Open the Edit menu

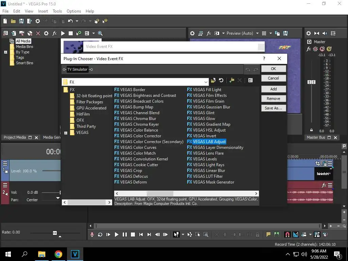(17, 11)
